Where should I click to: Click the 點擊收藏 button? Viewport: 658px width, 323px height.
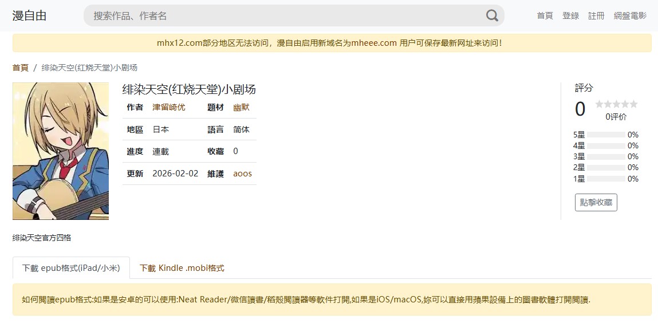coord(596,202)
